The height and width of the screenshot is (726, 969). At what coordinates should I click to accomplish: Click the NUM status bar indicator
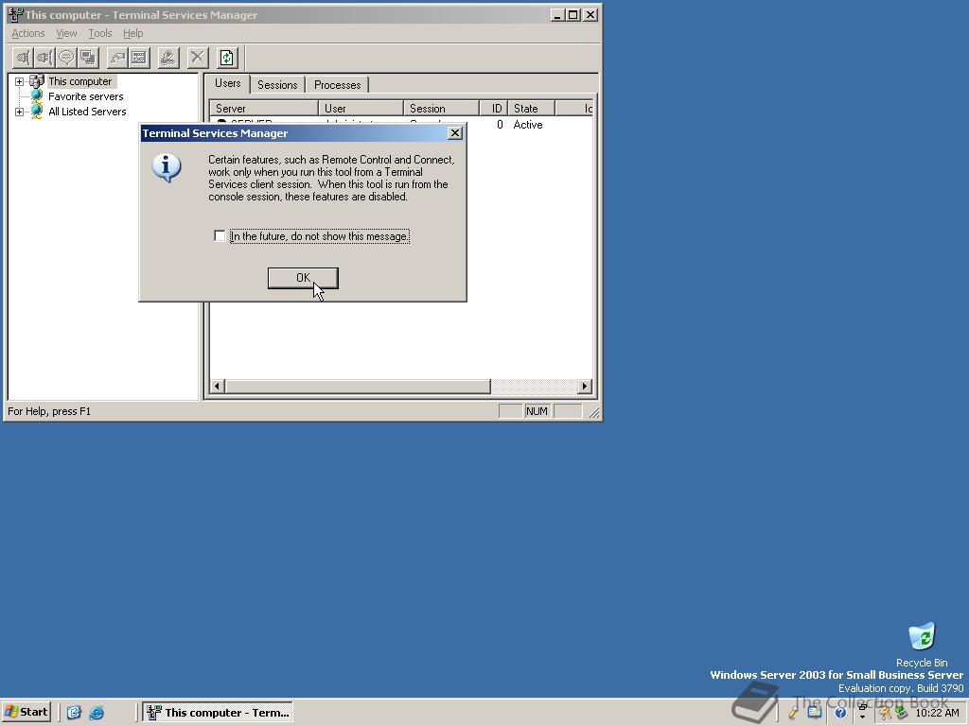click(537, 411)
